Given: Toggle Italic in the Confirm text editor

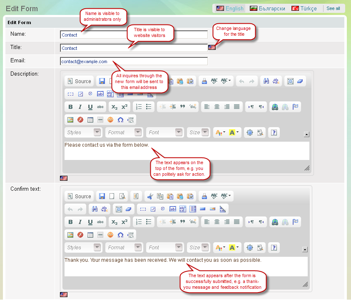Looking at the screenshot, I should 80,222.
